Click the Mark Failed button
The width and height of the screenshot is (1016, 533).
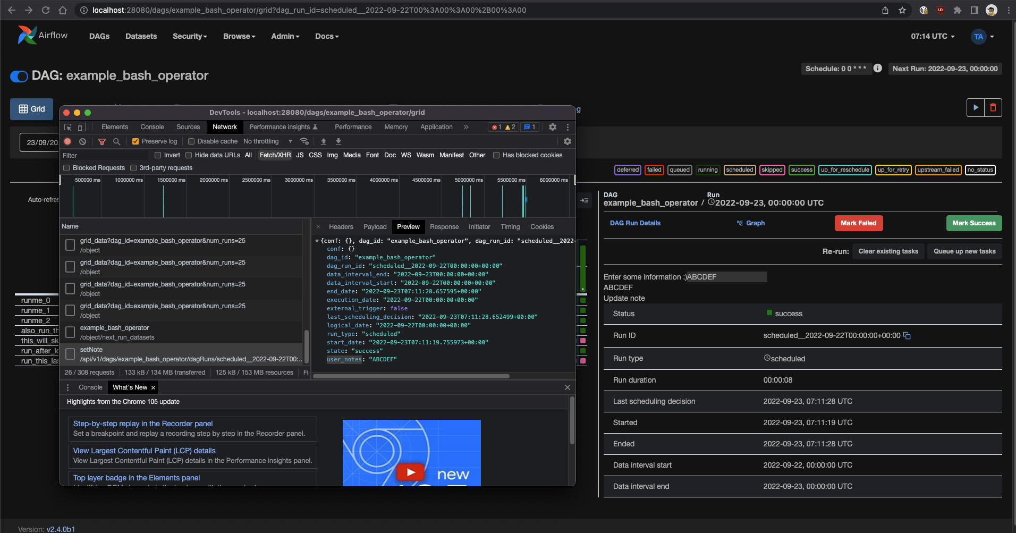pyautogui.click(x=859, y=223)
